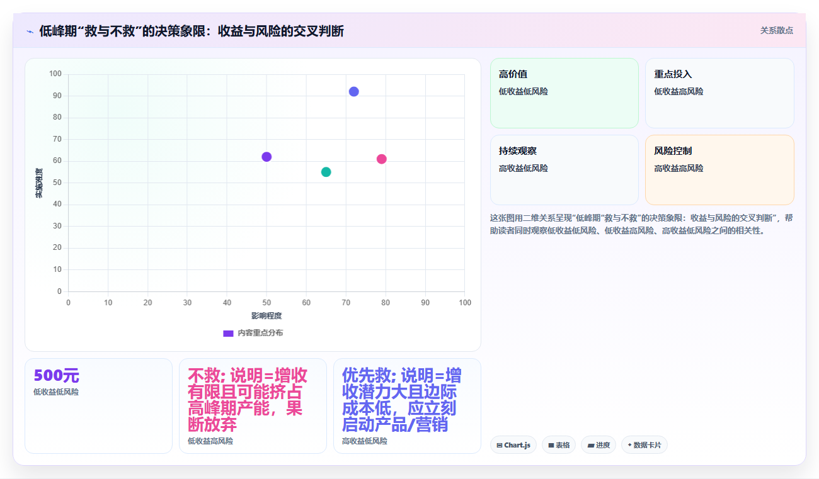Click 低收益高风险 under the 不救 card
The height and width of the screenshot is (479, 819).
pyautogui.click(x=210, y=441)
